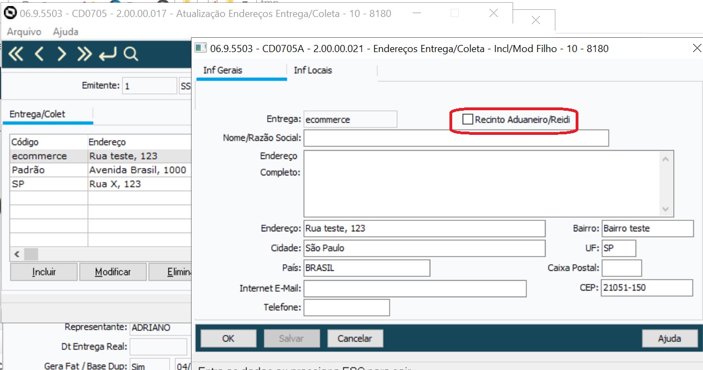Focus the Dt Entrega Real field

pyautogui.click(x=158, y=347)
